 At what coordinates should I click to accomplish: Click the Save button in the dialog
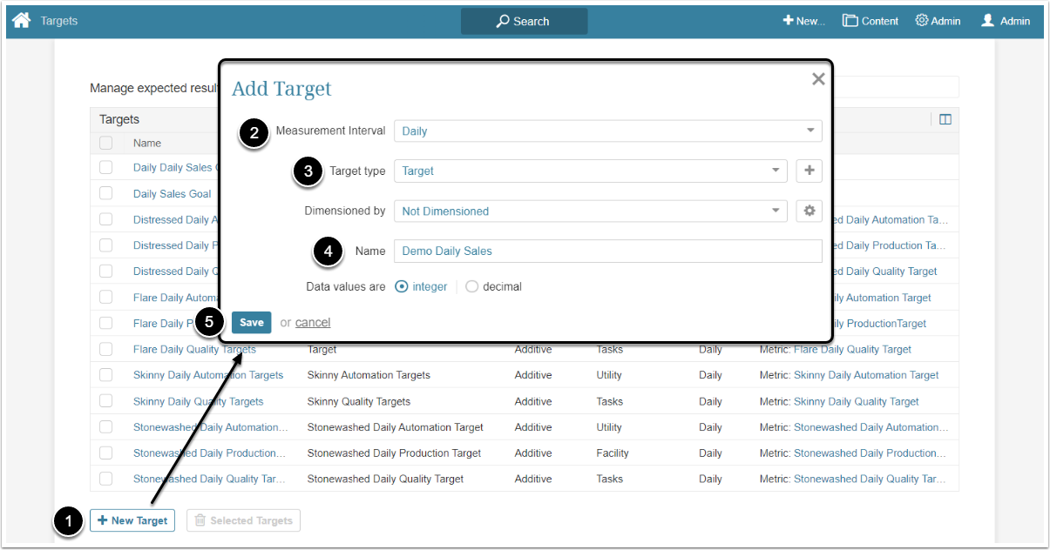(x=251, y=322)
